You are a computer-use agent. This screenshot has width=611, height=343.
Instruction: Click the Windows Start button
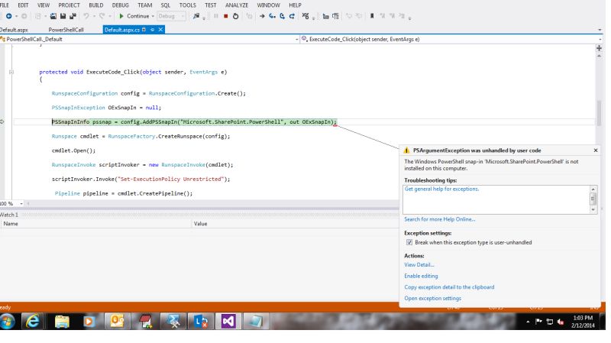[x=8, y=321]
